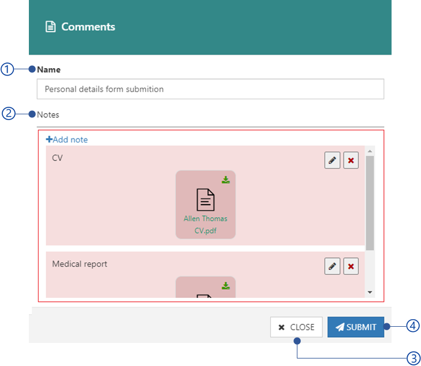This screenshot has width=421, height=366.
Task: Click the Medical report note title
Action: click(80, 264)
